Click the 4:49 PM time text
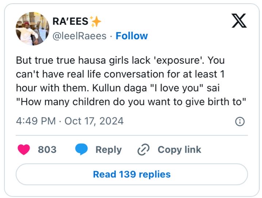Screen dimensions: 262x198 pyautogui.click(x=36, y=121)
